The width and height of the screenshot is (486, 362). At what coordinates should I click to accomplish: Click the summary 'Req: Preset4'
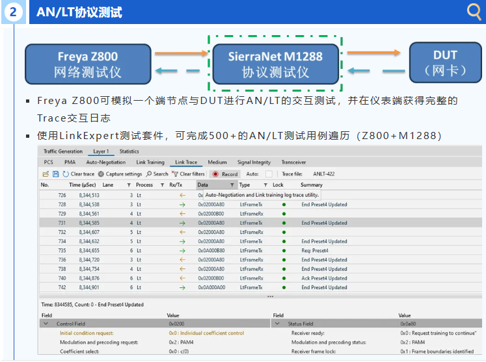point(315,250)
